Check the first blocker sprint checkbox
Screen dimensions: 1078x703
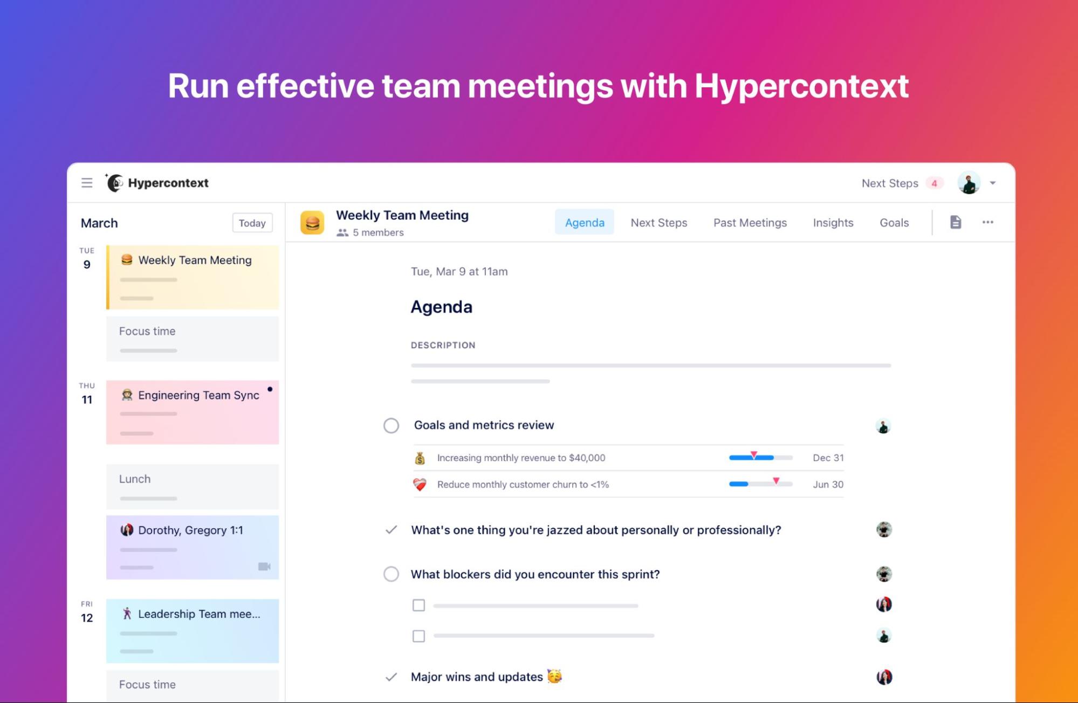419,604
